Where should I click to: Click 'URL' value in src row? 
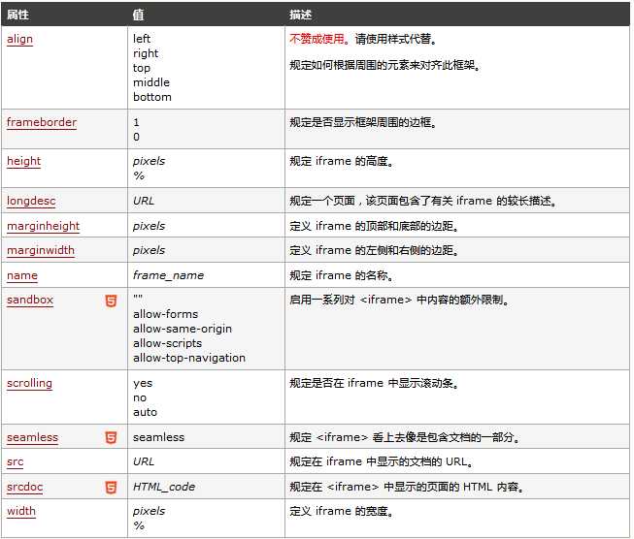pos(144,461)
